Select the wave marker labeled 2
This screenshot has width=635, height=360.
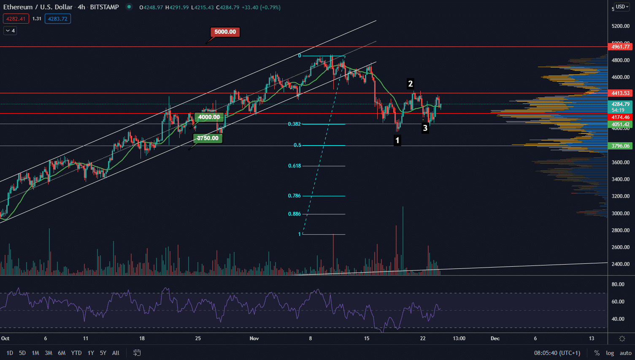[410, 84]
